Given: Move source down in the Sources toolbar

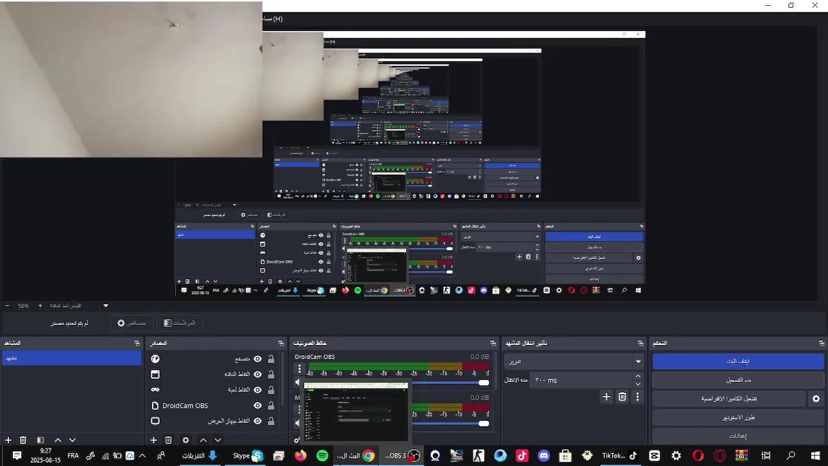Looking at the screenshot, I should 218,440.
